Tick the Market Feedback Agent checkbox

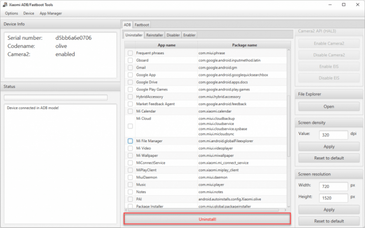click(130, 104)
